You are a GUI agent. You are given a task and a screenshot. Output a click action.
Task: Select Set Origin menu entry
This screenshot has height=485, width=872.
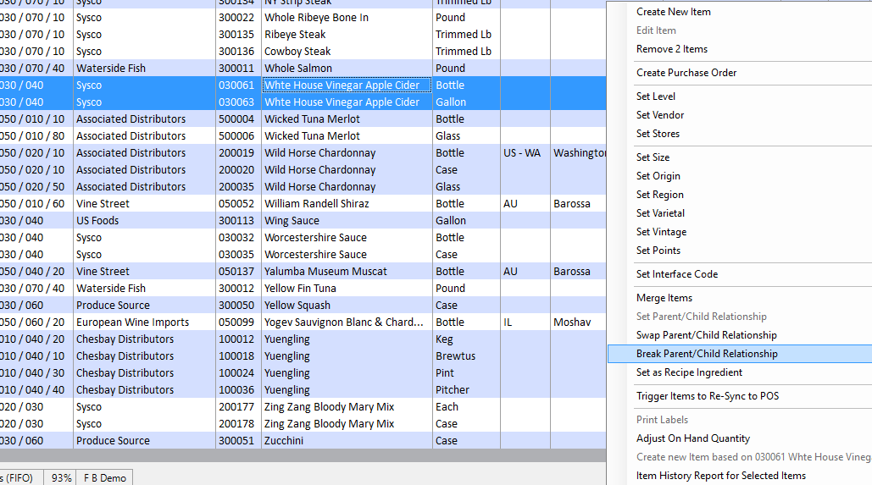(x=658, y=176)
